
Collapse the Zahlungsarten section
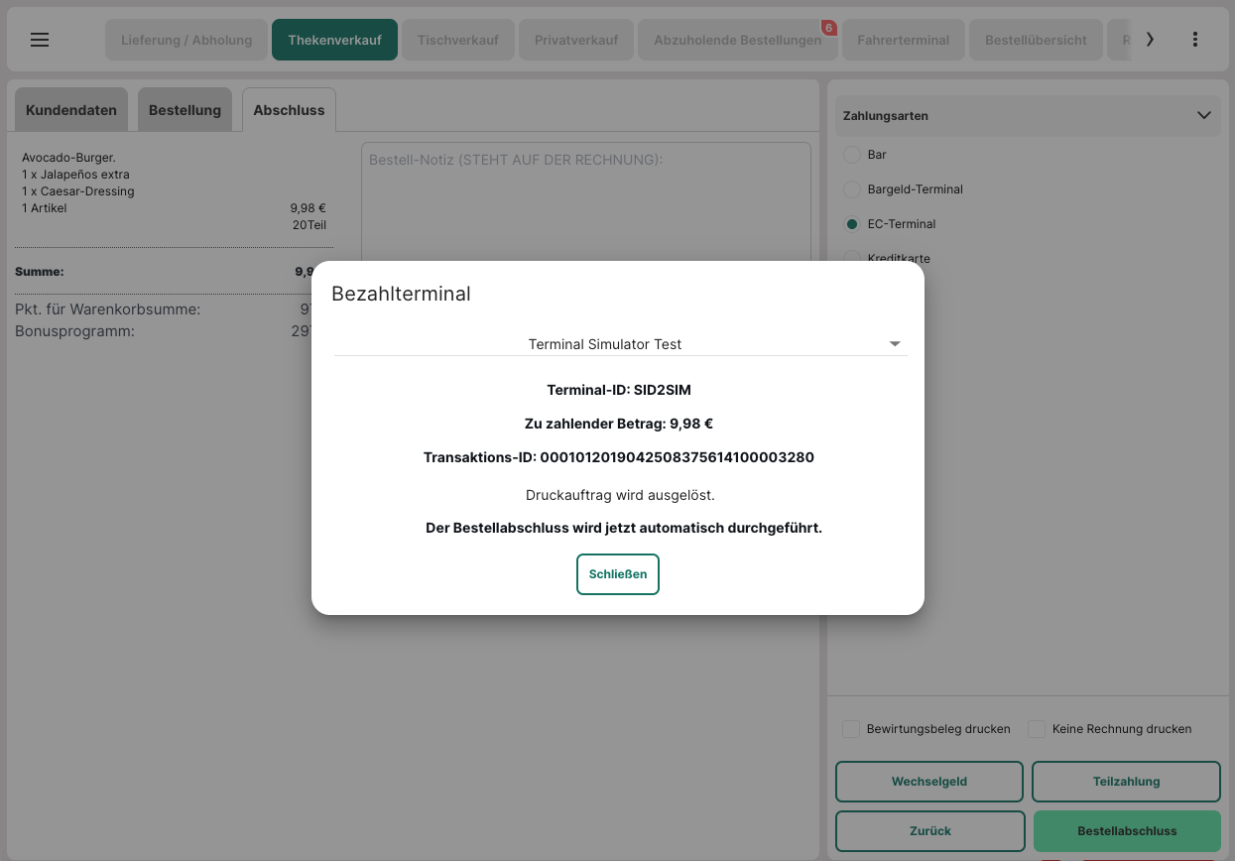1203,116
